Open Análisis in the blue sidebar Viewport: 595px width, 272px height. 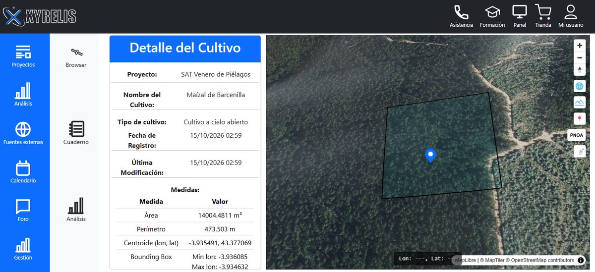click(23, 94)
